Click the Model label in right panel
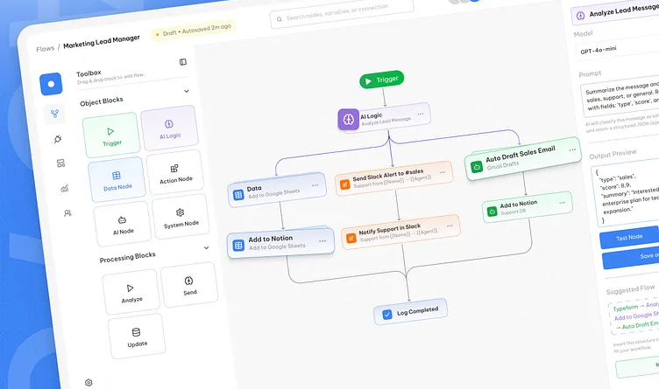659x389 pixels. pyautogui.click(x=583, y=33)
